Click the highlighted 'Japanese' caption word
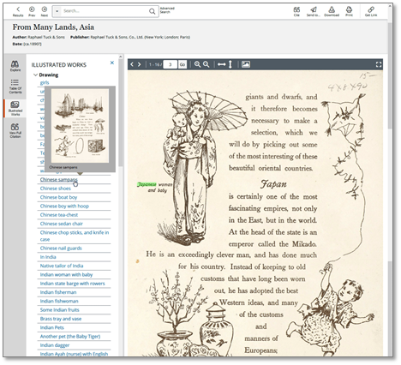This screenshot has height=365, width=401. click(147, 184)
